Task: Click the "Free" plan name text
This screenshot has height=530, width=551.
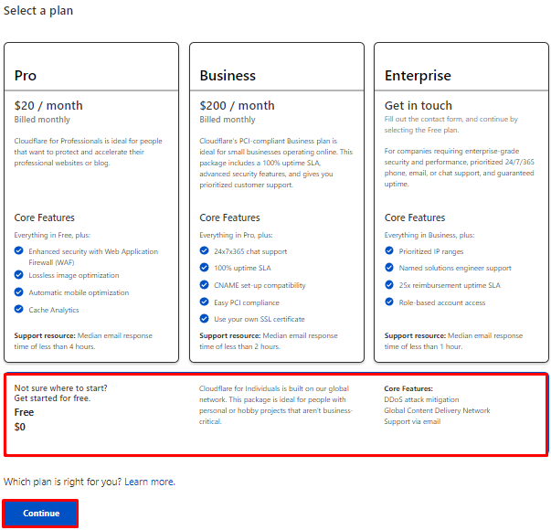Action: pos(24,412)
